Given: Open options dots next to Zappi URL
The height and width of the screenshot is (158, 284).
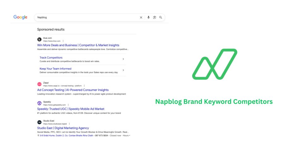Looking at the screenshot, I should (x=84, y=86).
